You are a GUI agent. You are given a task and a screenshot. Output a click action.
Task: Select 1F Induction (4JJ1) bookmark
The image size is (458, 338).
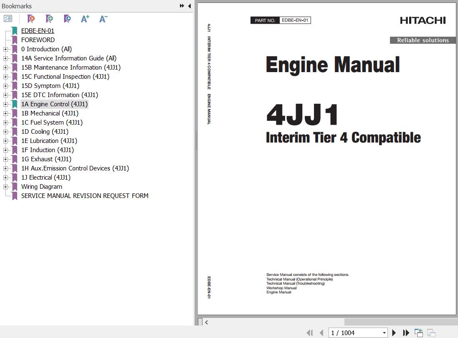pos(48,150)
